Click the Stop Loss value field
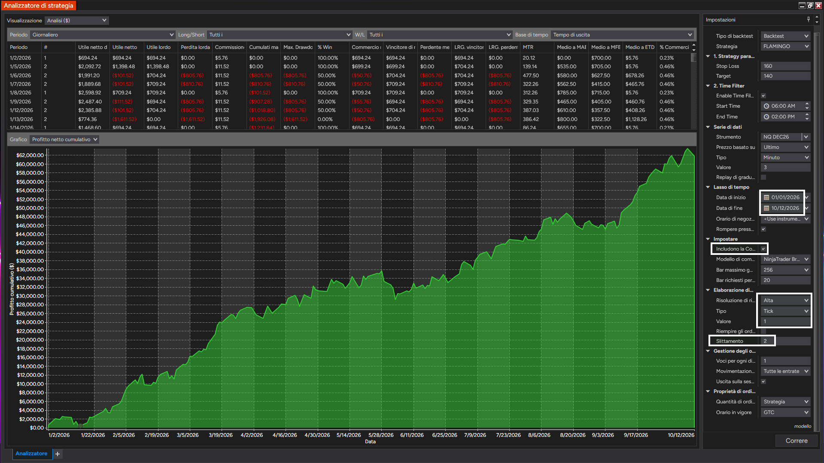 [785, 66]
